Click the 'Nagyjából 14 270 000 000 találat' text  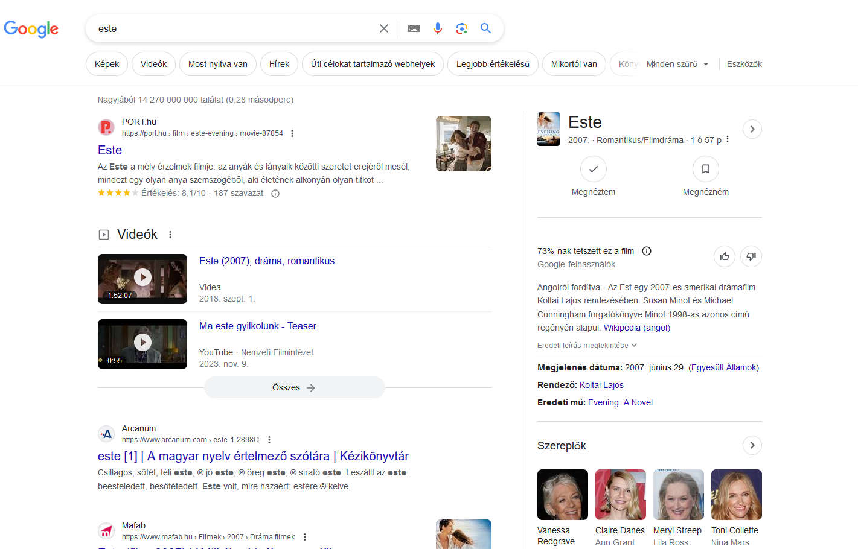coord(160,100)
